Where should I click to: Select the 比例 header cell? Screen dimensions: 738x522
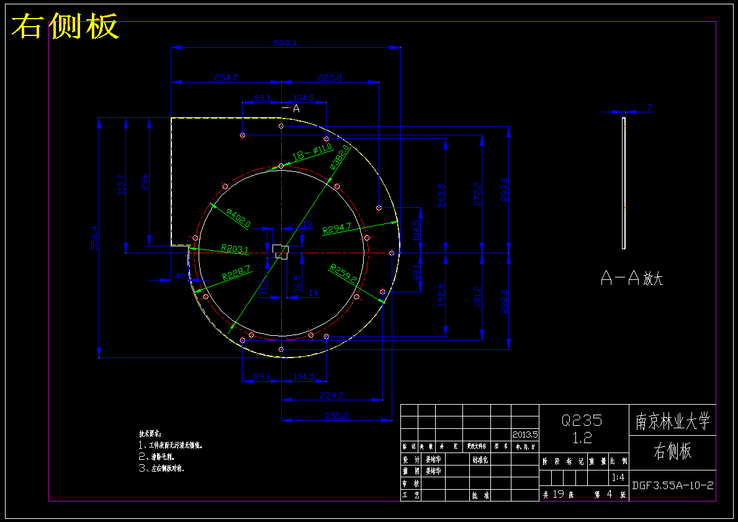pos(618,462)
